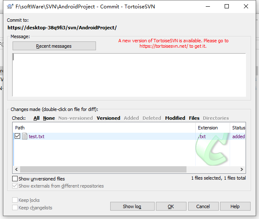This screenshot has width=259, height=219.
Task: Close the TortoiseSVN Commit dialog
Action: point(246,6)
